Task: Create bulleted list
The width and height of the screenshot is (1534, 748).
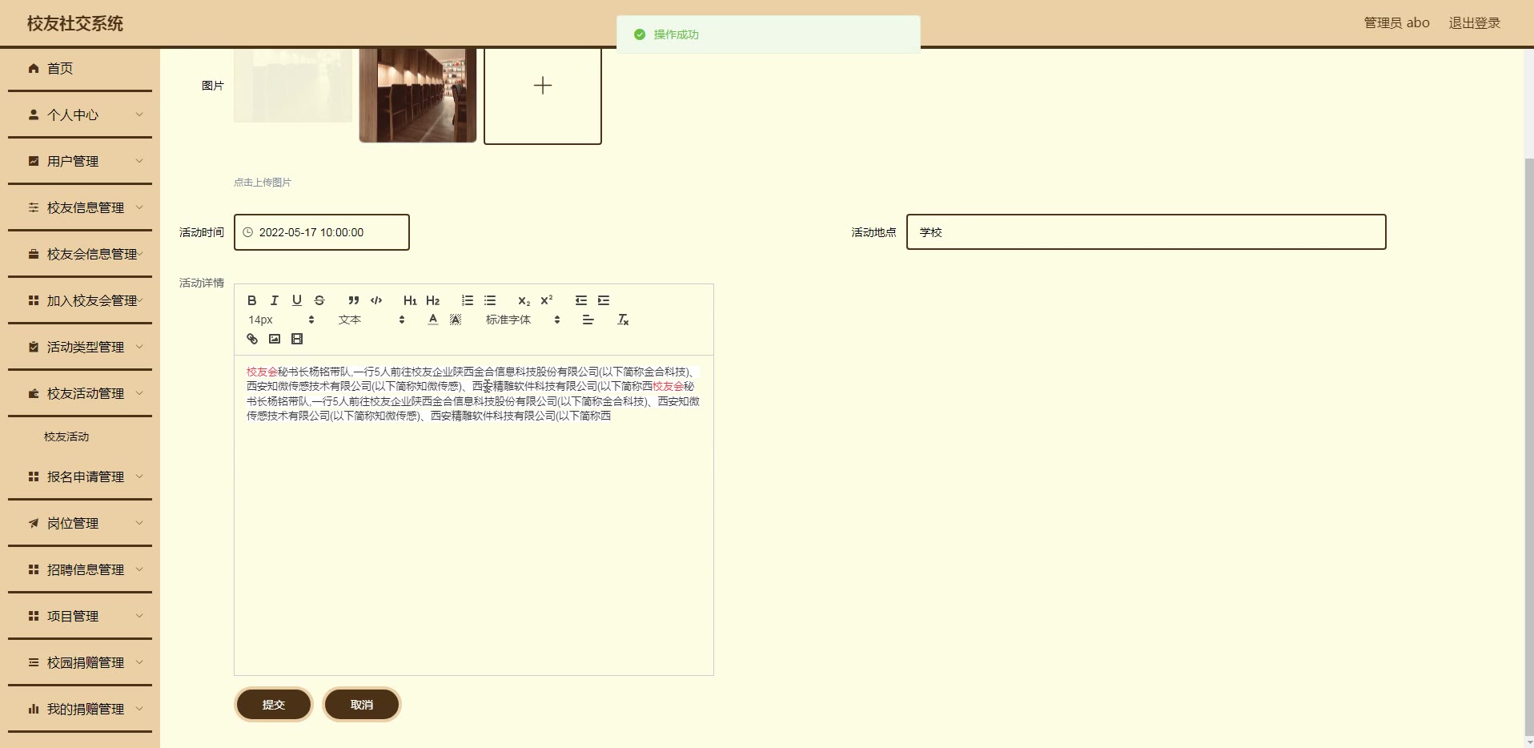Action: (490, 300)
